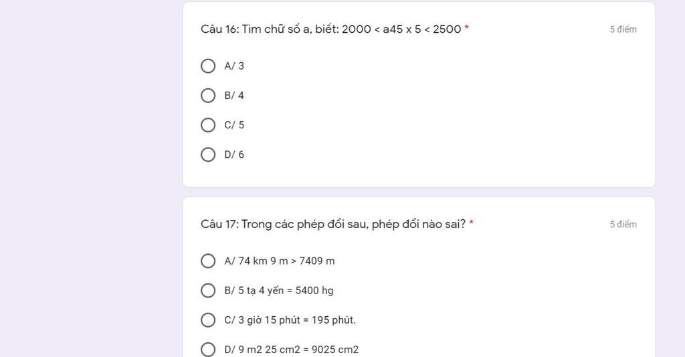The height and width of the screenshot is (357, 685).
Task: Select radio button for answer A/ 3
Action: pos(208,66)
